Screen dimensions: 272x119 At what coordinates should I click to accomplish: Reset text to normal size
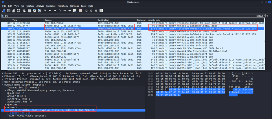(96, 11)
